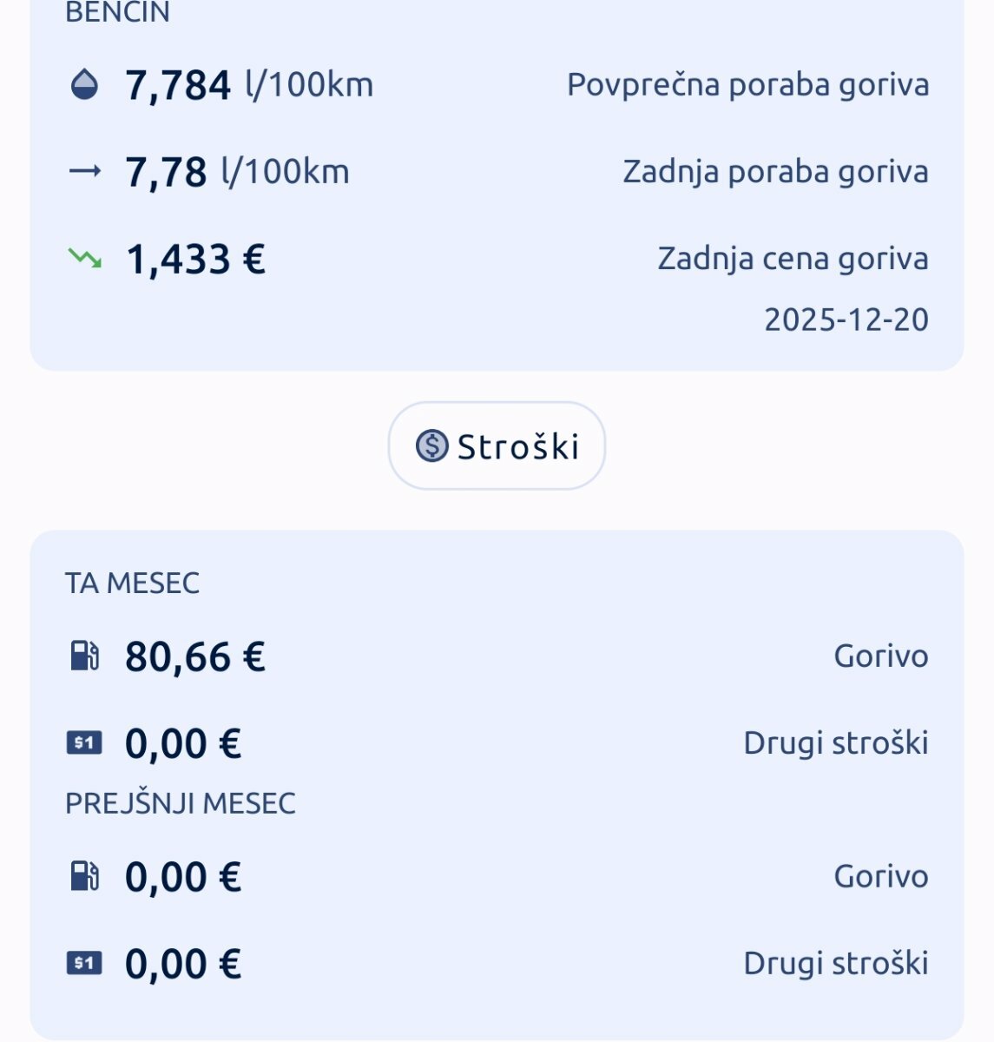Select the date 2025-12-20
Screen dimensions: 994x1042
846,320
